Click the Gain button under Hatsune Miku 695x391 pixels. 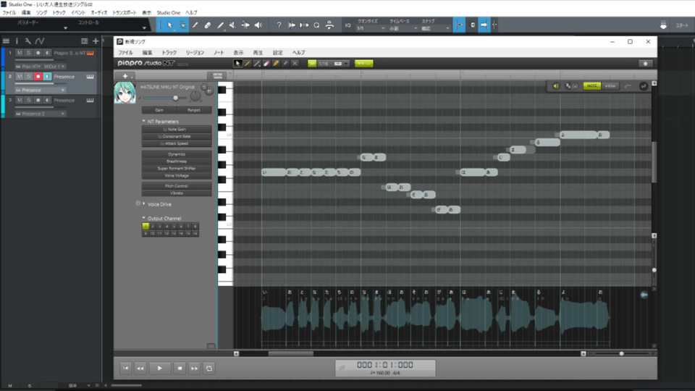coord(159,110)
